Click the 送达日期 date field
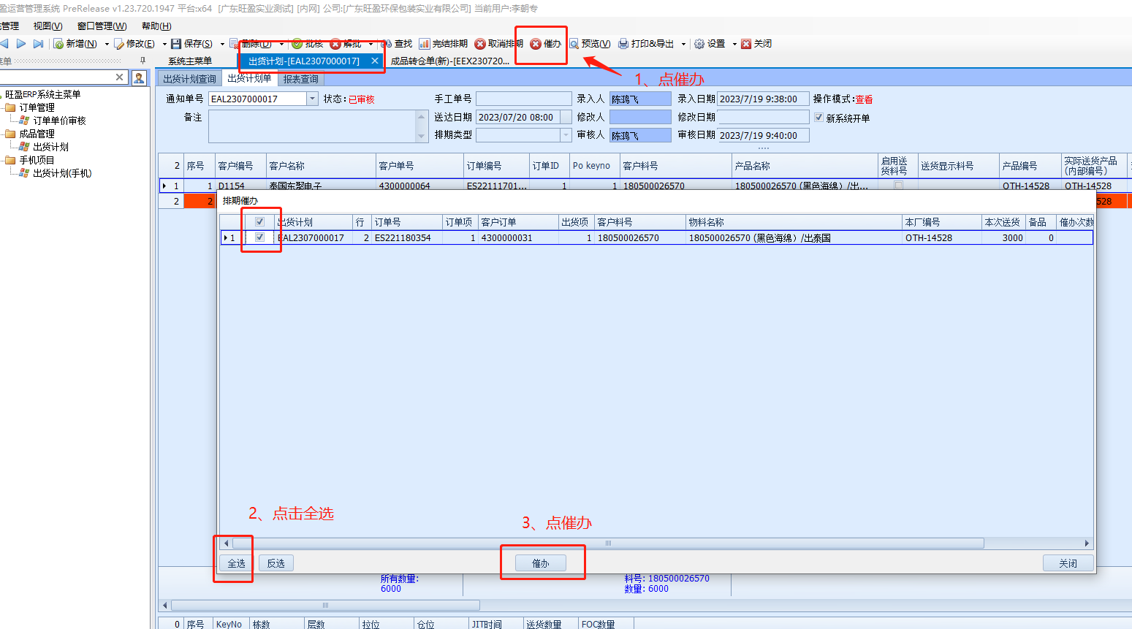This screenshot has height=629, width=1132. coord(519,117)
